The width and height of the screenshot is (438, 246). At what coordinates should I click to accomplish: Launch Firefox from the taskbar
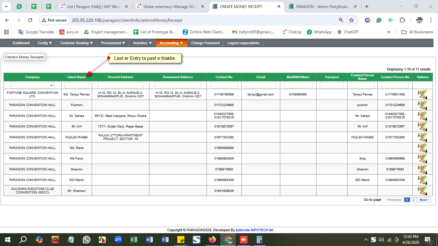pos(212,240)
